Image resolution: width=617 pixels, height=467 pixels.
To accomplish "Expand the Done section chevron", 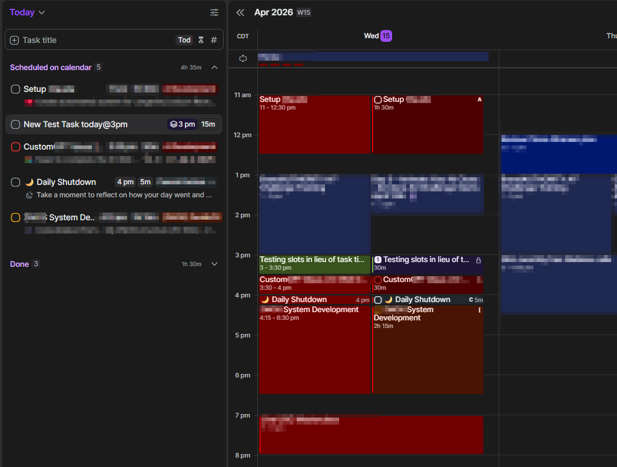I will [x=214, y=264].
